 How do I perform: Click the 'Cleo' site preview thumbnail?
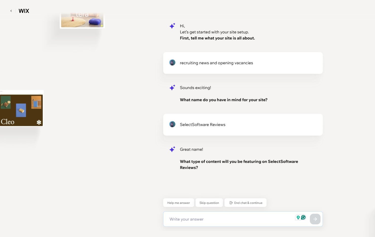coord(22,108)
